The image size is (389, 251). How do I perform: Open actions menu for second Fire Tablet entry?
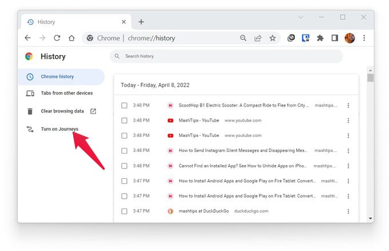click(x=348, y=197)
